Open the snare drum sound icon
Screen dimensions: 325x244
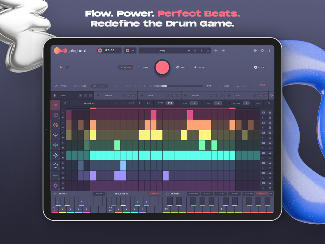[56, 125]
